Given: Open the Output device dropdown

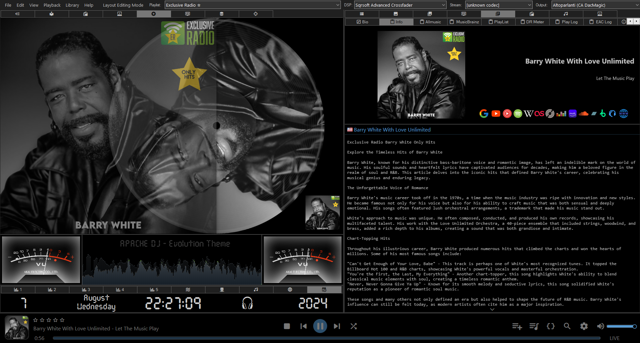Looking at the screenshot, I should (x=595, y=5).
